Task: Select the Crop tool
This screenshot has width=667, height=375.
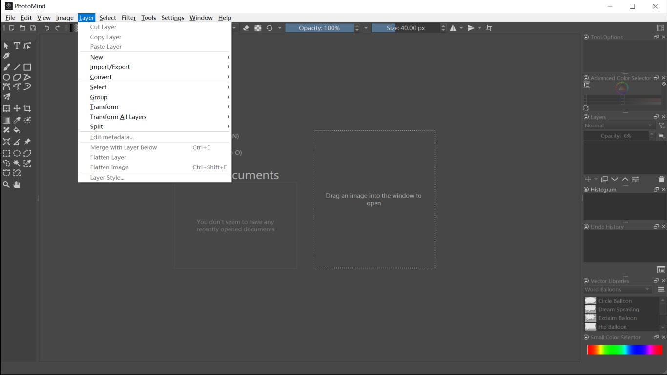Action: pyautogui.click(x=27, y=108)
